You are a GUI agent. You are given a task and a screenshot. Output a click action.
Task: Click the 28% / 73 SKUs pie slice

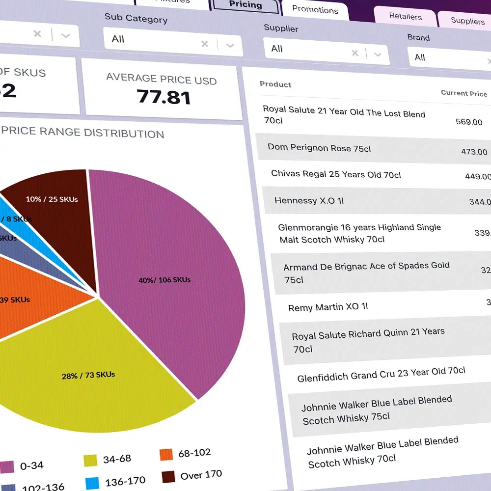91,370
